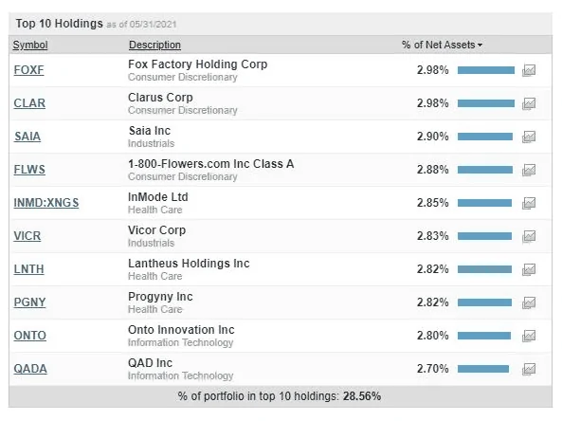Open chart icon for Vicor Corp
The width and height of the screenshot is (562, 421).
pyautogui.click(x=529, y=236)
